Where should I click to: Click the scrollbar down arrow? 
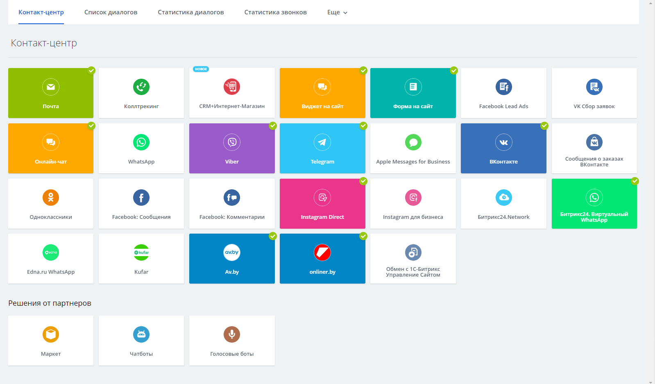(x=651, y=382)
